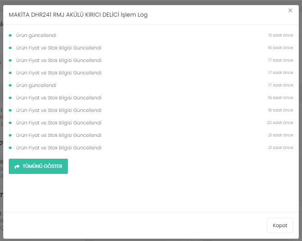The width and height of the screenshot is (302, 241).
Task: Select the first price-stock entry from 19 saat önce
Action: 59,98
